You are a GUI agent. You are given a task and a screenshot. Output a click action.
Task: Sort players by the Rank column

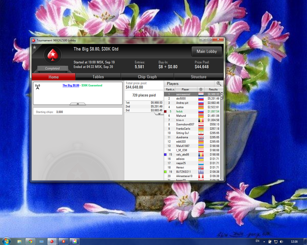170,89
